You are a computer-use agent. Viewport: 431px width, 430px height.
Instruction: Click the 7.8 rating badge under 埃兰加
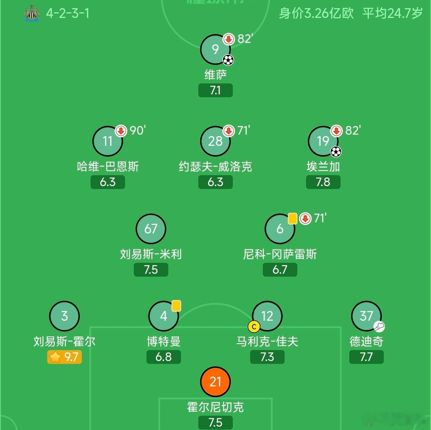(x=323, y=182)
